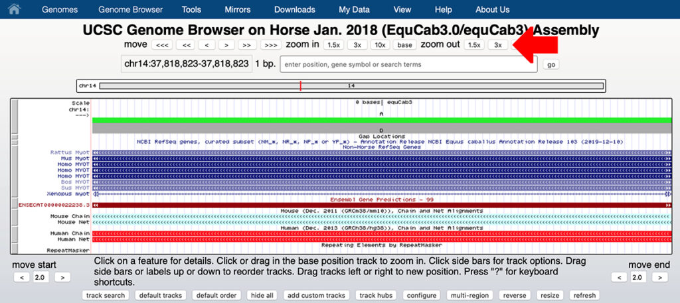Image resolution: width=680 pixels, height=303 pixels.
Task: Click the move start < button
Action: [22, 277]
